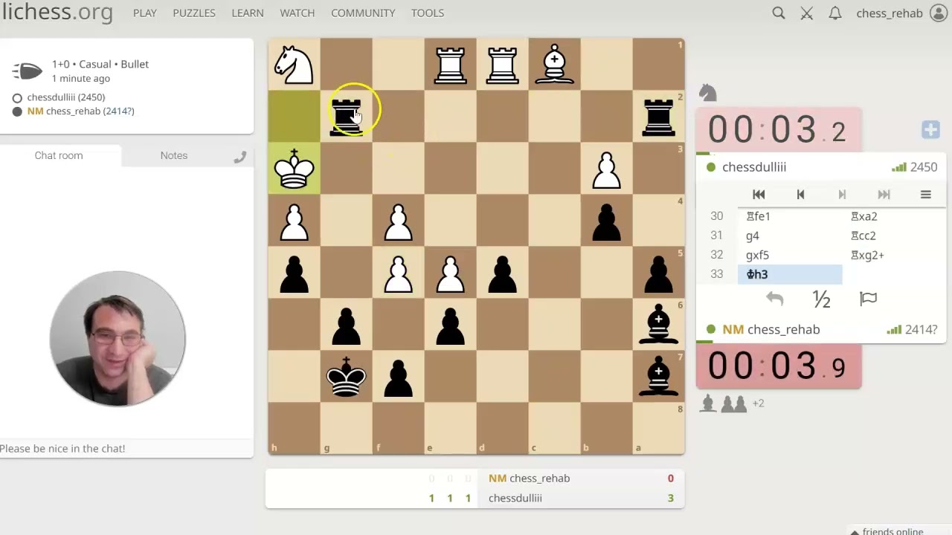Open the TOOLS menu

[x=428, y=13]
